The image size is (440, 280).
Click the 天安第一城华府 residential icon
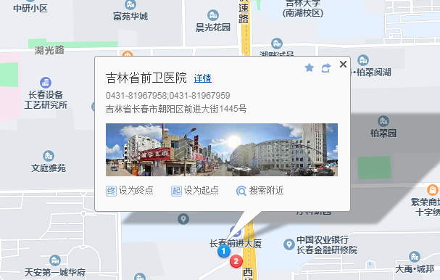pyautogui.click(x=55, y=260)
